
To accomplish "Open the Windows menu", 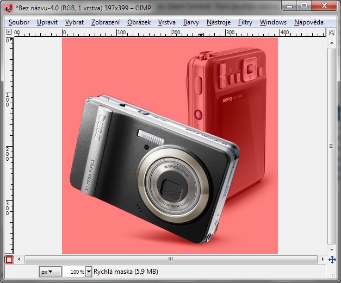I will click(x=273, y=22).
